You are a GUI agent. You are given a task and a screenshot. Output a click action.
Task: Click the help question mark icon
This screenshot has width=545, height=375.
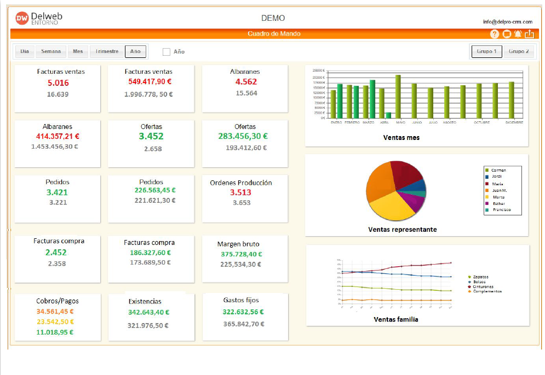pyautogui.click(x=495, y=34)
